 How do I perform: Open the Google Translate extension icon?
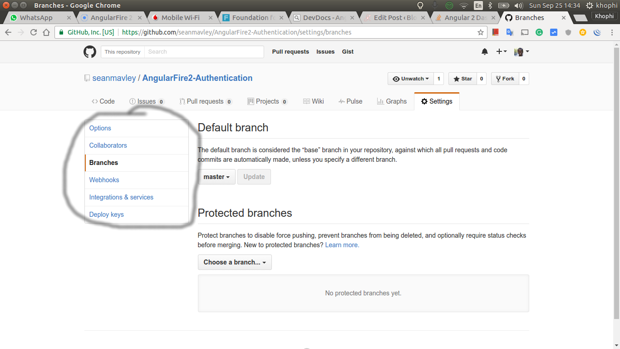pyautogui.click(x=510, y=32)
